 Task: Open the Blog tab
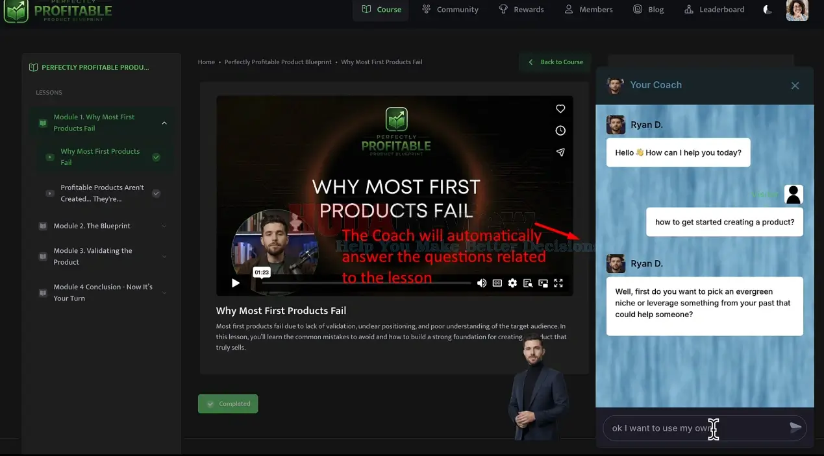coord(648,10)
